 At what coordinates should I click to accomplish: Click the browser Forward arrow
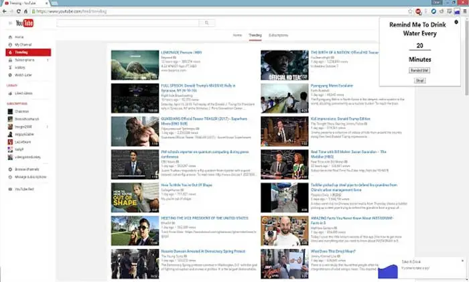point(11,11)
